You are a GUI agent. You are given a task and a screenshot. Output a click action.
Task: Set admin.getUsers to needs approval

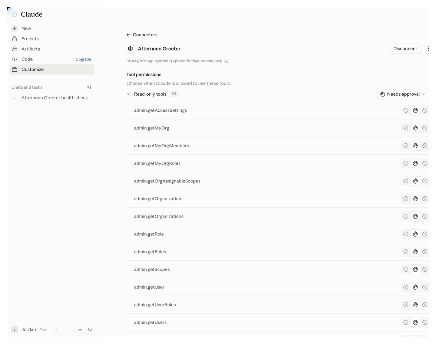(x=415, y=323)
